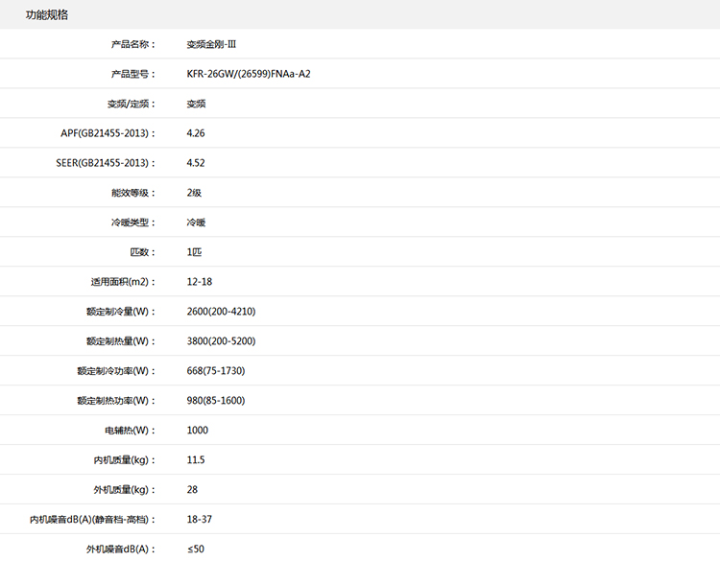Select the 电辅热 value 1000
720x561 pixels.
point(198,431)
